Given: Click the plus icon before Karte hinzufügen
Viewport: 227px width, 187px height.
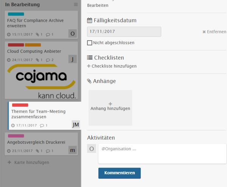Looking at the screenshot, I should (x=9, y=162).
